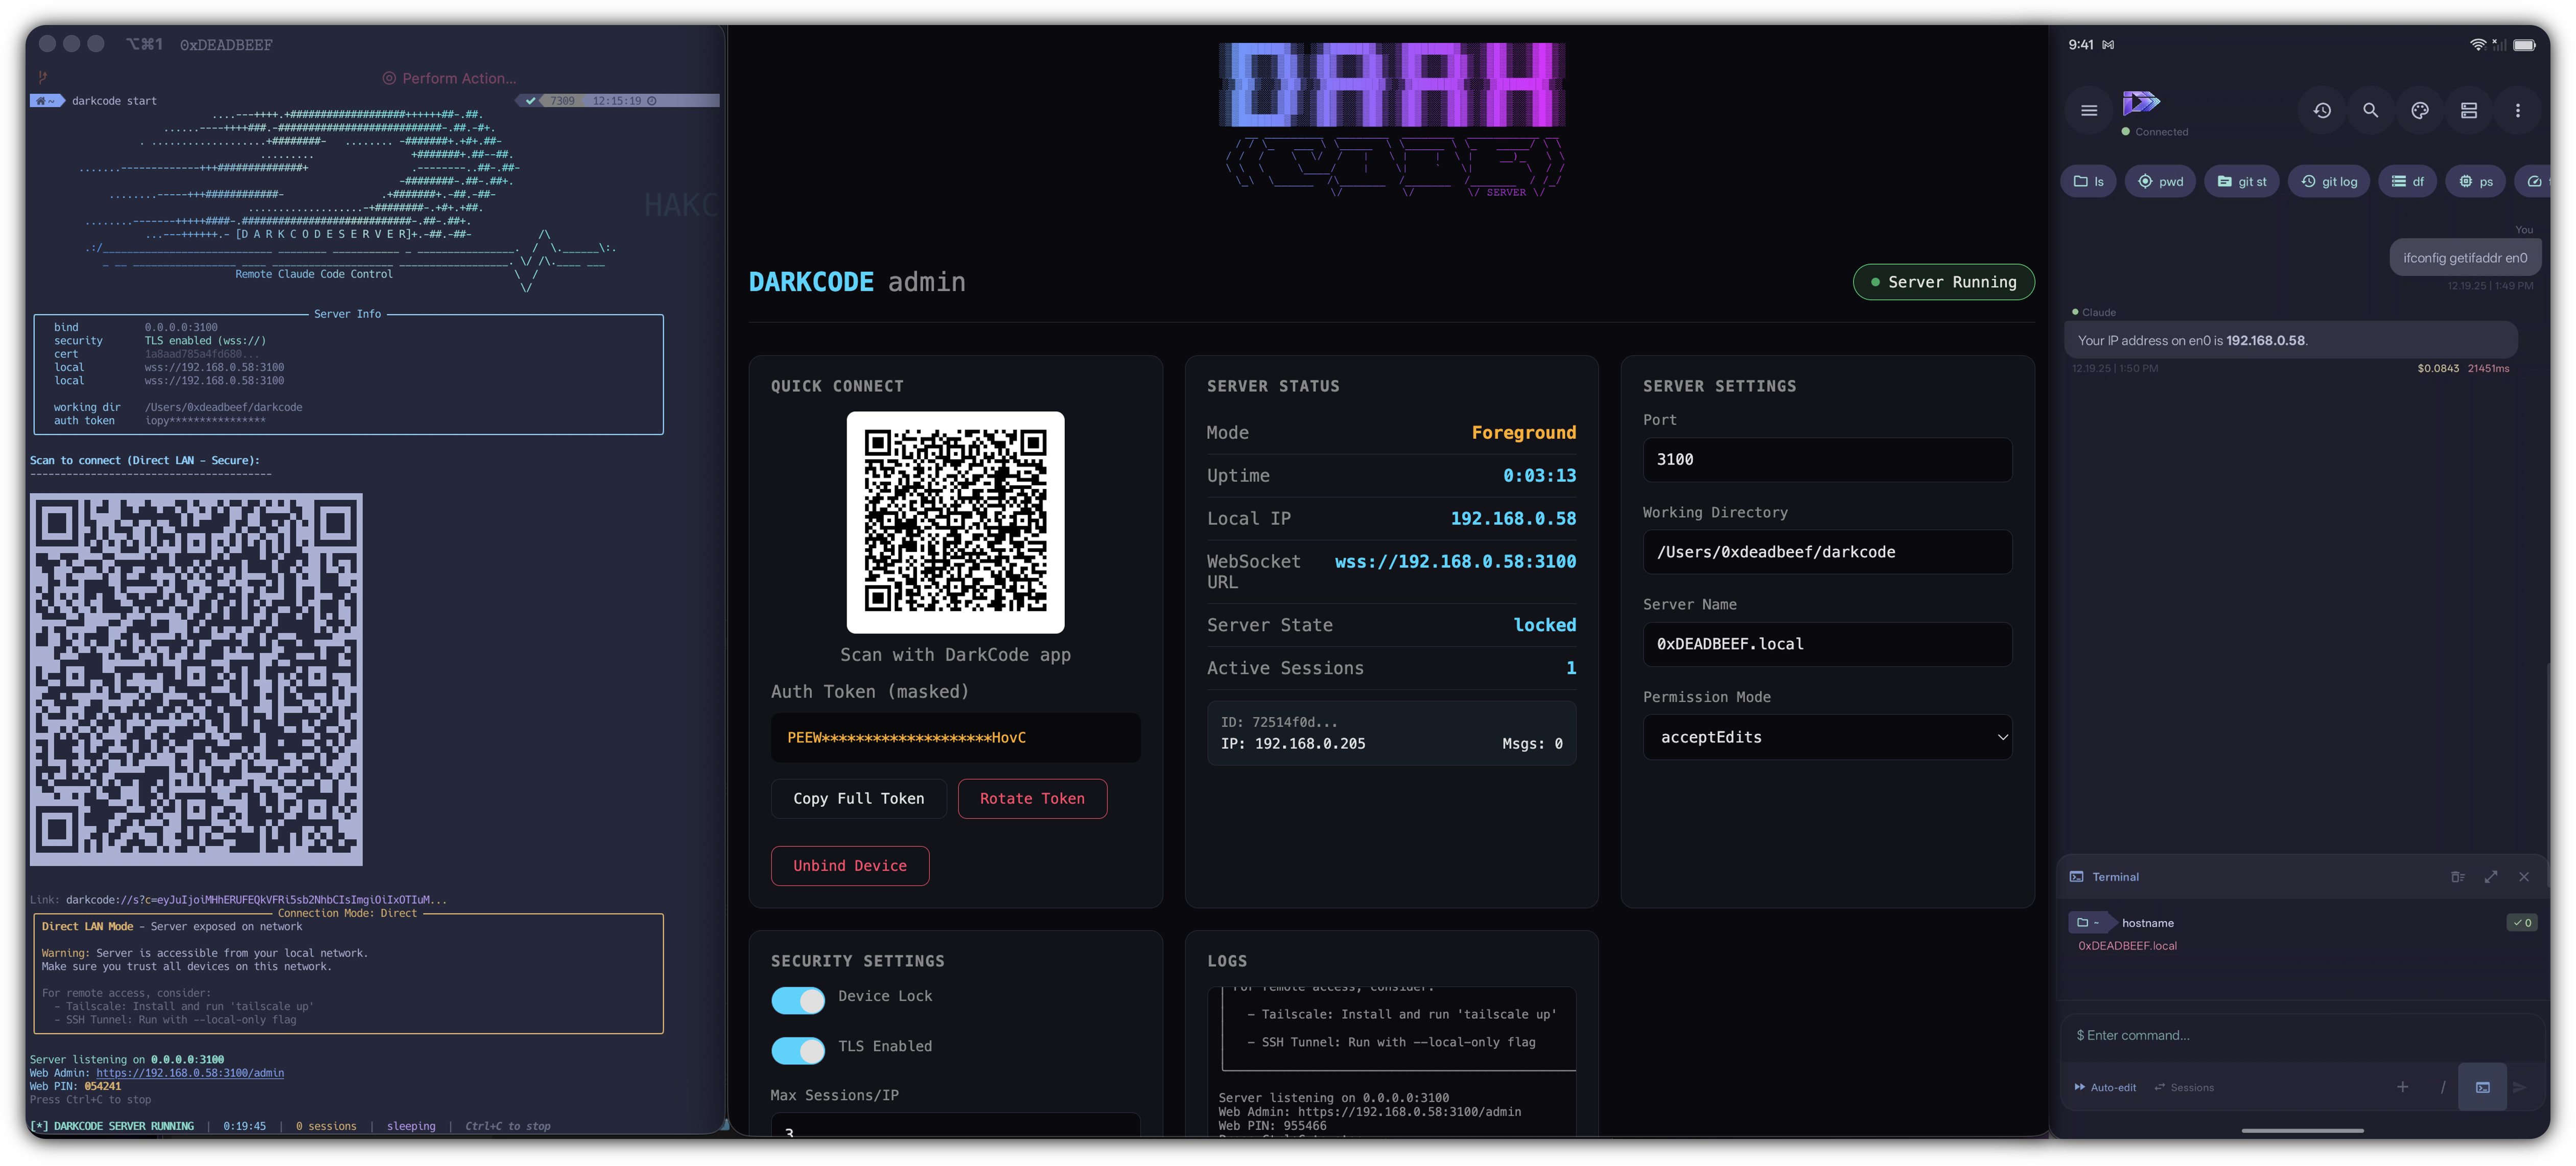2576x1166 pixels.
Task: Open the hamburger menu in mobile app
Action: (2088, 111)
